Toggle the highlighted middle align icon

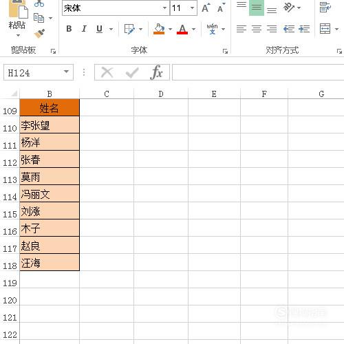(x=257, y=8)
